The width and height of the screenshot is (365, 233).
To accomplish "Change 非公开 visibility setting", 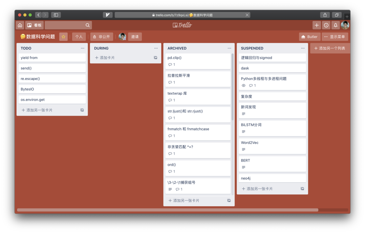I will tap(101, 37).
